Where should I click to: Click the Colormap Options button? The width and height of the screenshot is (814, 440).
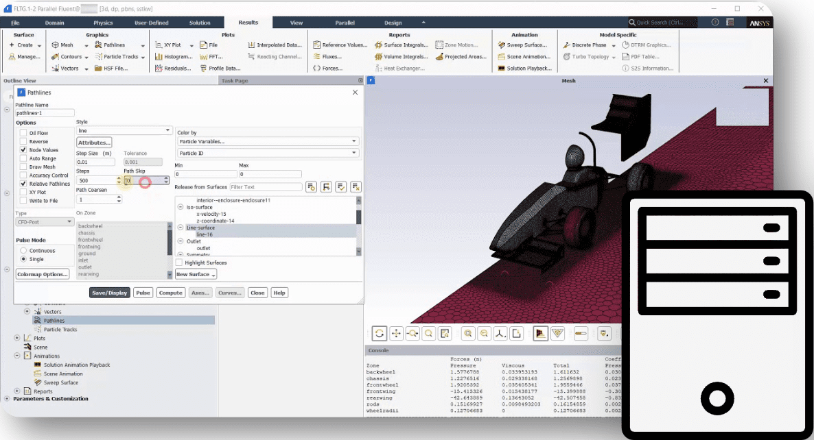point(43,274)
